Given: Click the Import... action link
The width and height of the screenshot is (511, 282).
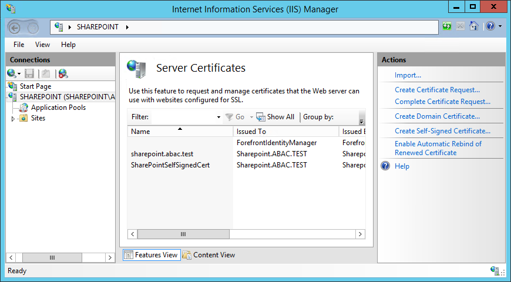Looking at the screenshot, I should point(408,75).
